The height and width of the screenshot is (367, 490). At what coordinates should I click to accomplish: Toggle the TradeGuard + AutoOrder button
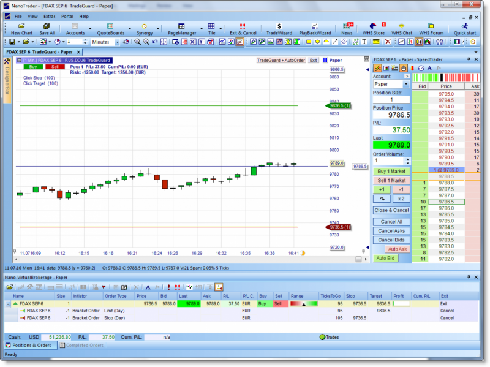tap(281, 61)
